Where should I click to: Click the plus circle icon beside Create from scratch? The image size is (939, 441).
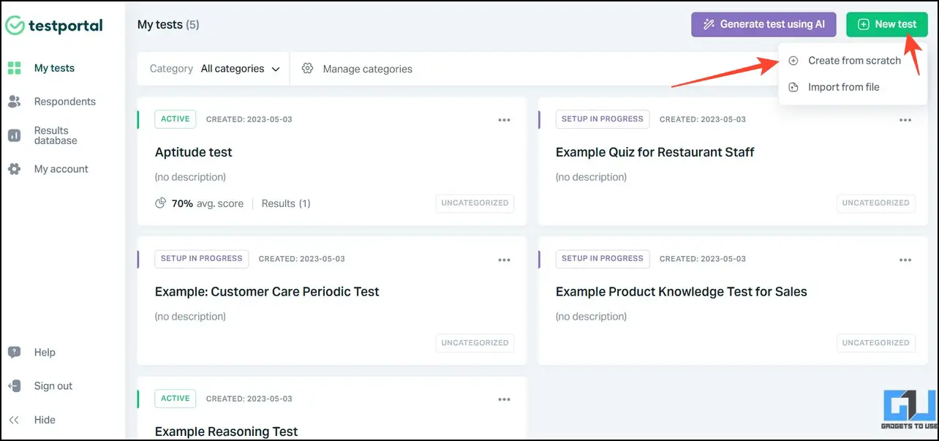[793, 61]
